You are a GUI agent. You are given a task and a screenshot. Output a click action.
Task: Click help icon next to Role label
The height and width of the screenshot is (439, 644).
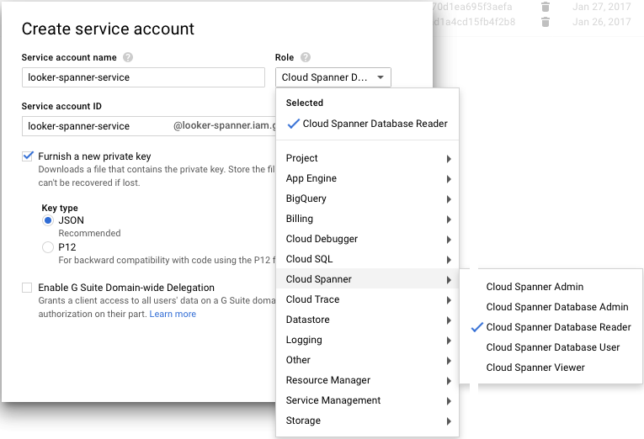point(306,58)
